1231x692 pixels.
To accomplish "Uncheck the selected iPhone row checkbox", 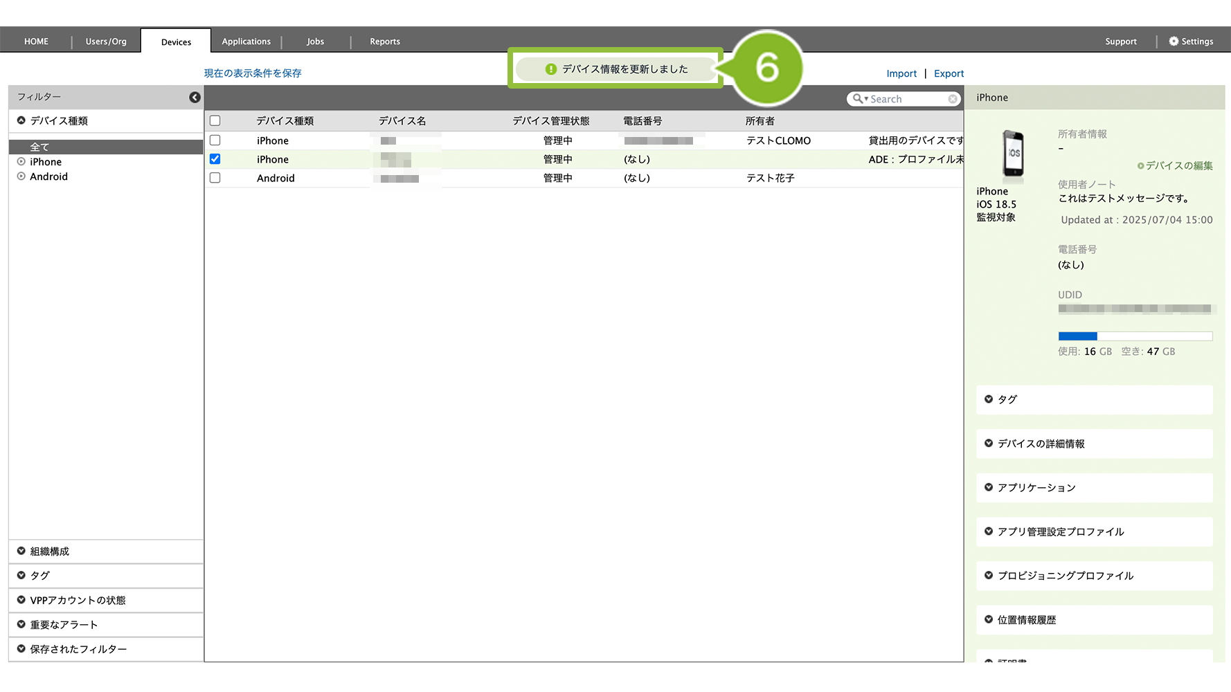I will click(215, 159).
